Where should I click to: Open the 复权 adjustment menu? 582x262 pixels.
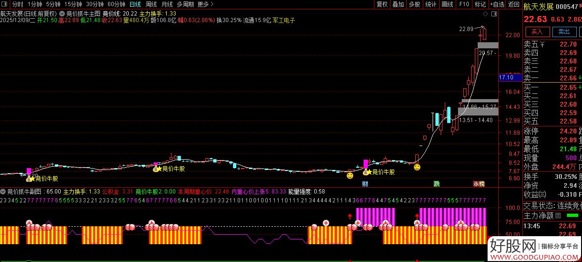pos(382,4)
